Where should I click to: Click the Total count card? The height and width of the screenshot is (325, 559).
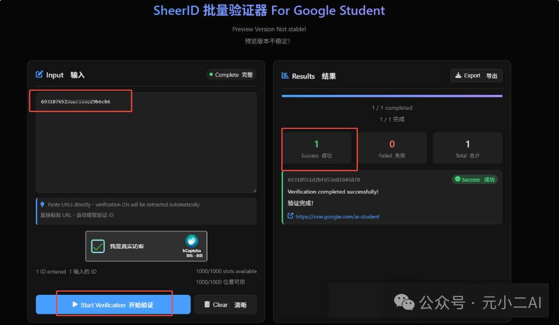tap(468, 148)
